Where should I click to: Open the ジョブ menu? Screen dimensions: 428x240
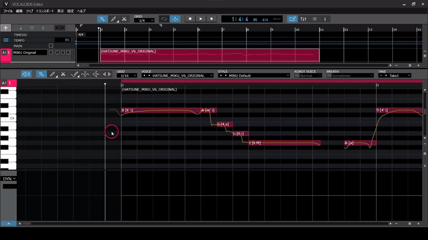click(29, 11)
